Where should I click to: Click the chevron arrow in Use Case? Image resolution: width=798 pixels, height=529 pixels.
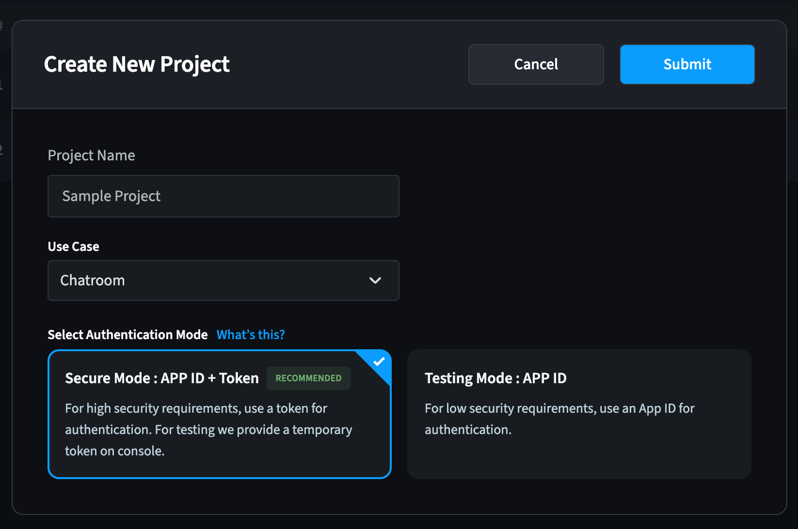coord(375,280)
